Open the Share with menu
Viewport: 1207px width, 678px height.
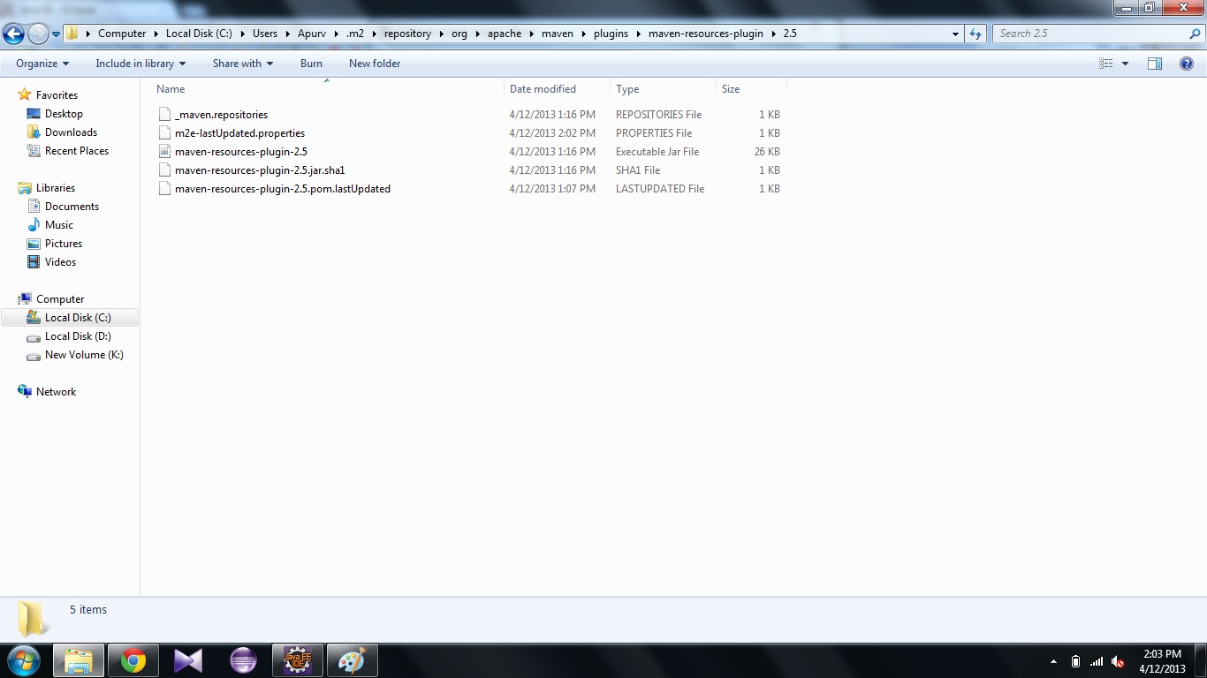pos(242,64)
